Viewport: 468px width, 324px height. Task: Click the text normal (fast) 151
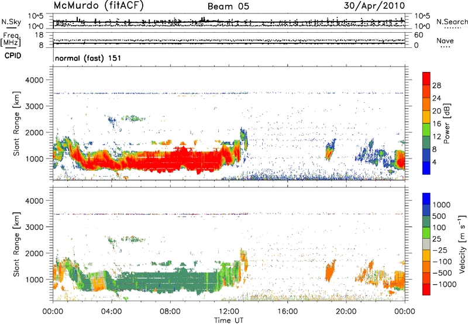[88, 58]
